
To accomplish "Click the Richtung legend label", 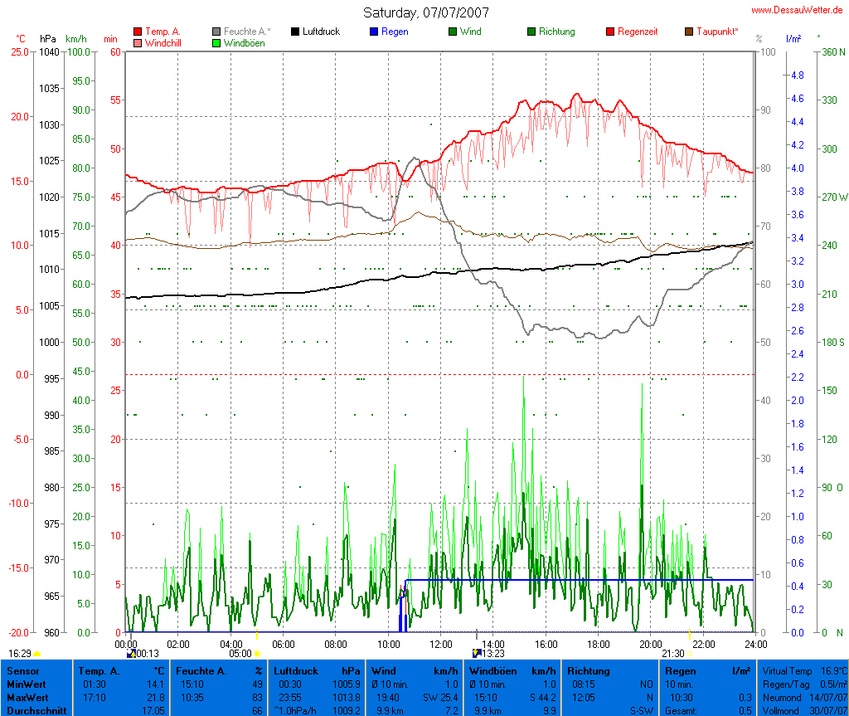I will (x=556, y=32).
